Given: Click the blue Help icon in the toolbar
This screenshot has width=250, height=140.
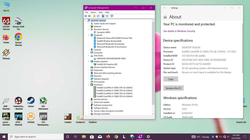Looking at the screenshot, I should click(103, 16).
